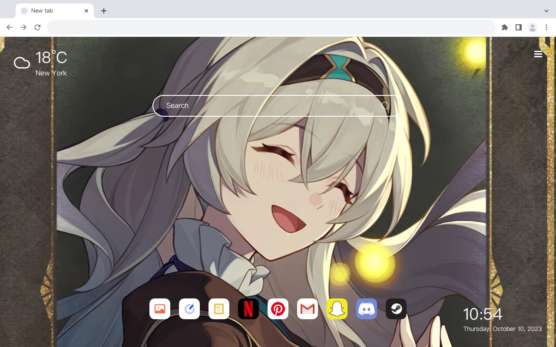This screenshot has width=556, height=347.
Task: Open the Discord shortcut
Action: click(367, 309)
